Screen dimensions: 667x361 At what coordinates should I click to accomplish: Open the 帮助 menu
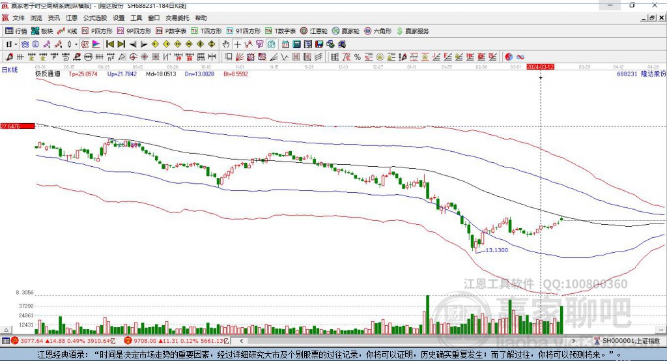tap(201, 18)
